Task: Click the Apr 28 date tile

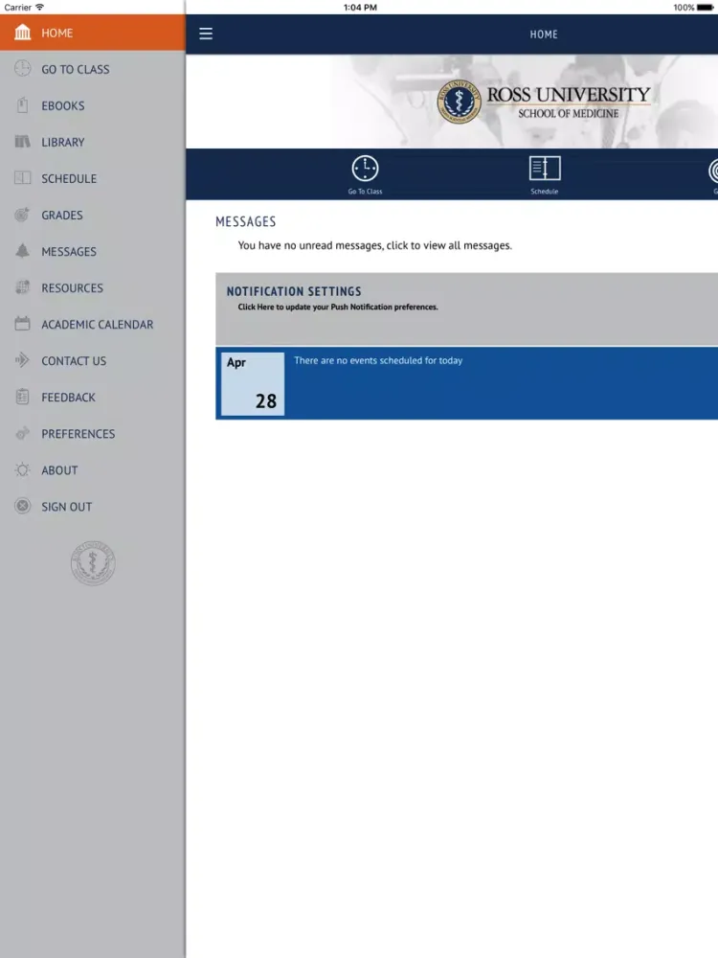Action: coord(253,384)
